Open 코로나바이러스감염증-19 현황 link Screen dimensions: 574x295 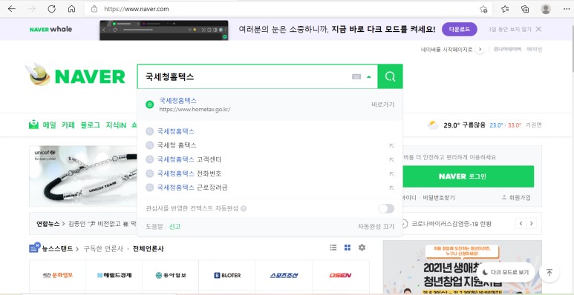coord(451,224)
